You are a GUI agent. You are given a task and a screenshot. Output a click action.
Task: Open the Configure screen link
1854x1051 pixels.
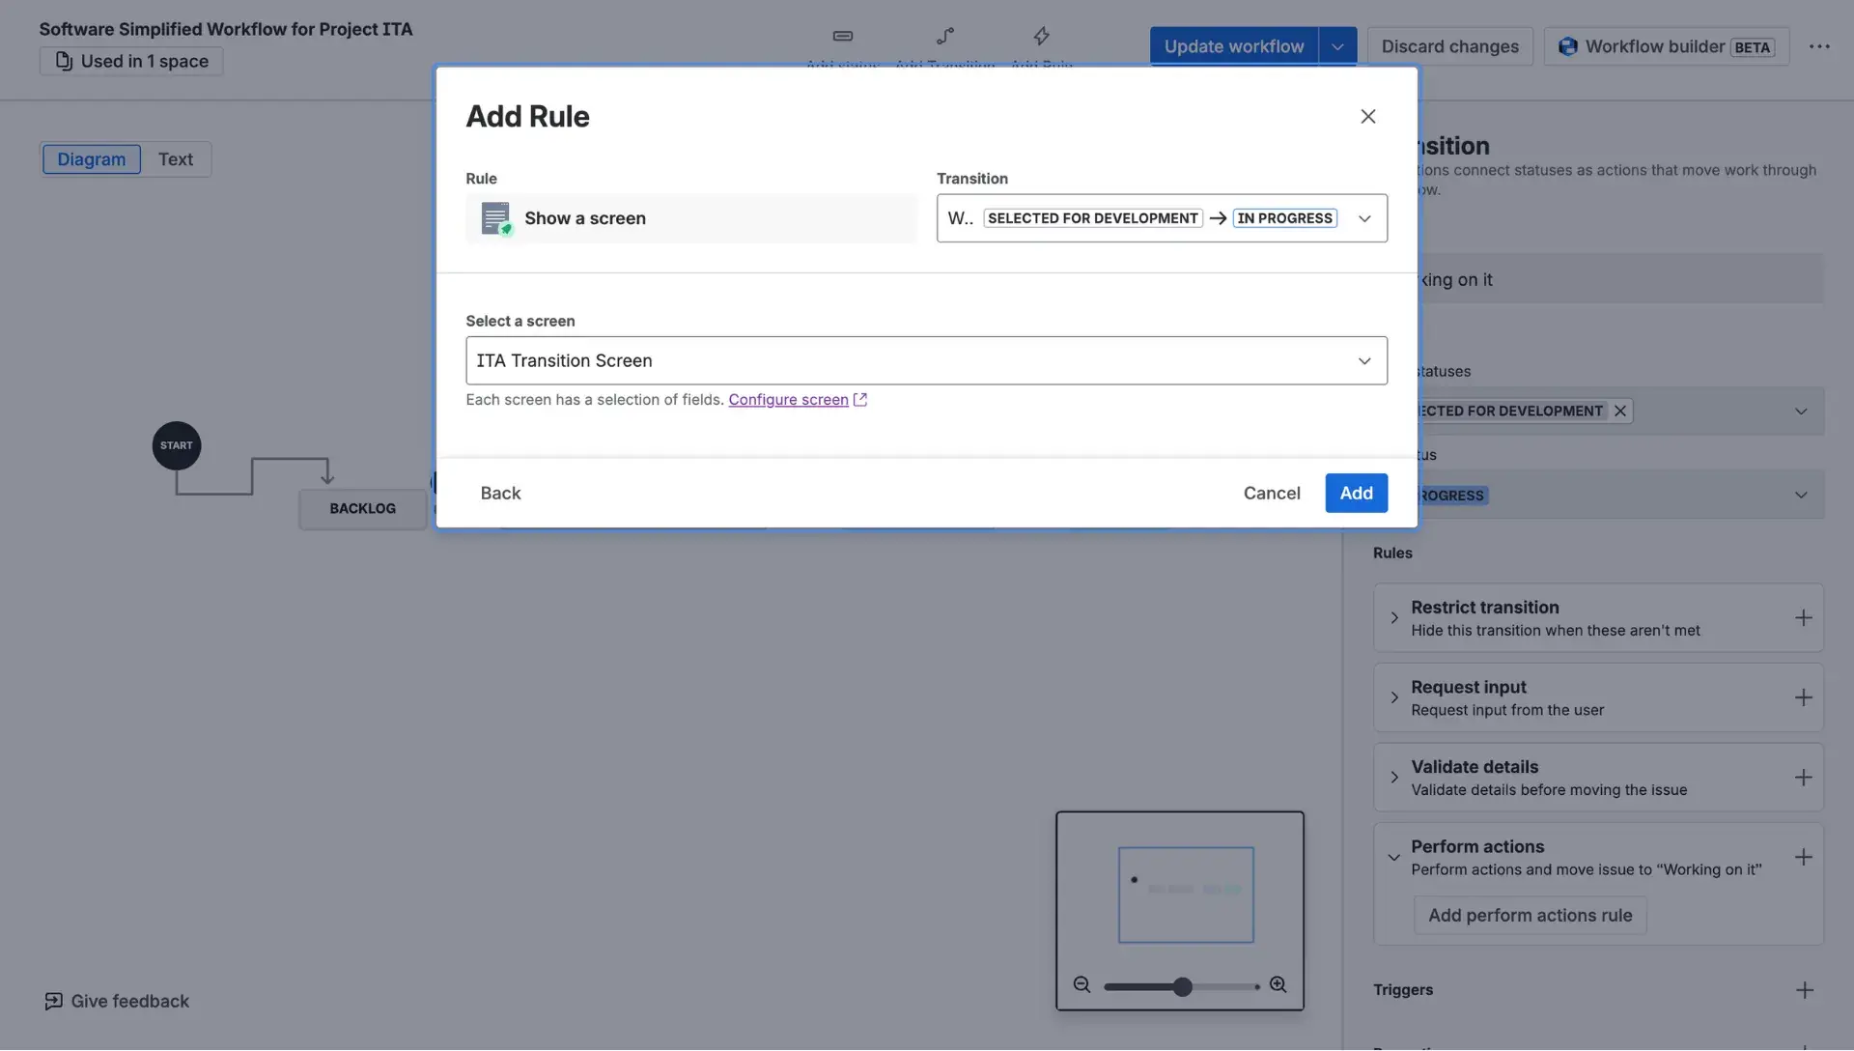coord(789,399)
